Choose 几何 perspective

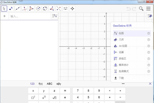132,39
